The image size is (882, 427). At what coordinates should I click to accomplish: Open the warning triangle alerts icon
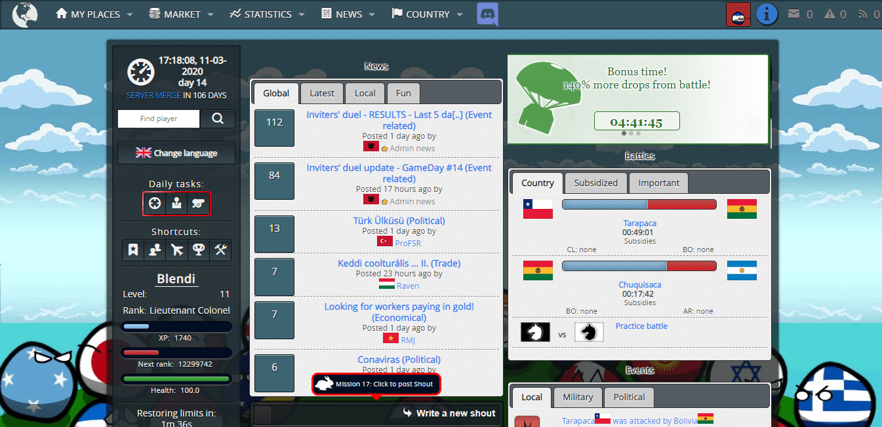(830, 14)
